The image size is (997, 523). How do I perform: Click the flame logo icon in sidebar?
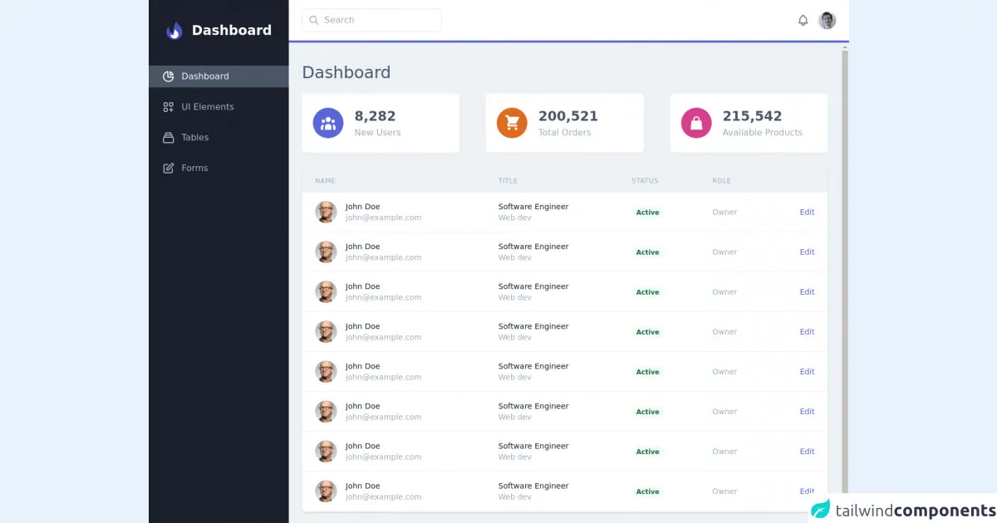(x=174, y=31)
